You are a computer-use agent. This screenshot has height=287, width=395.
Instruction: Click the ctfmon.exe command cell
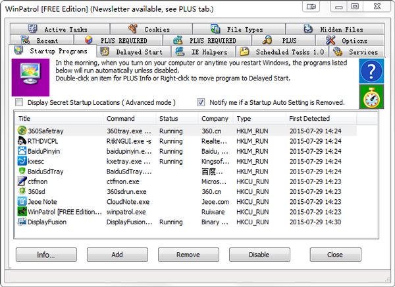click(123, 181)
